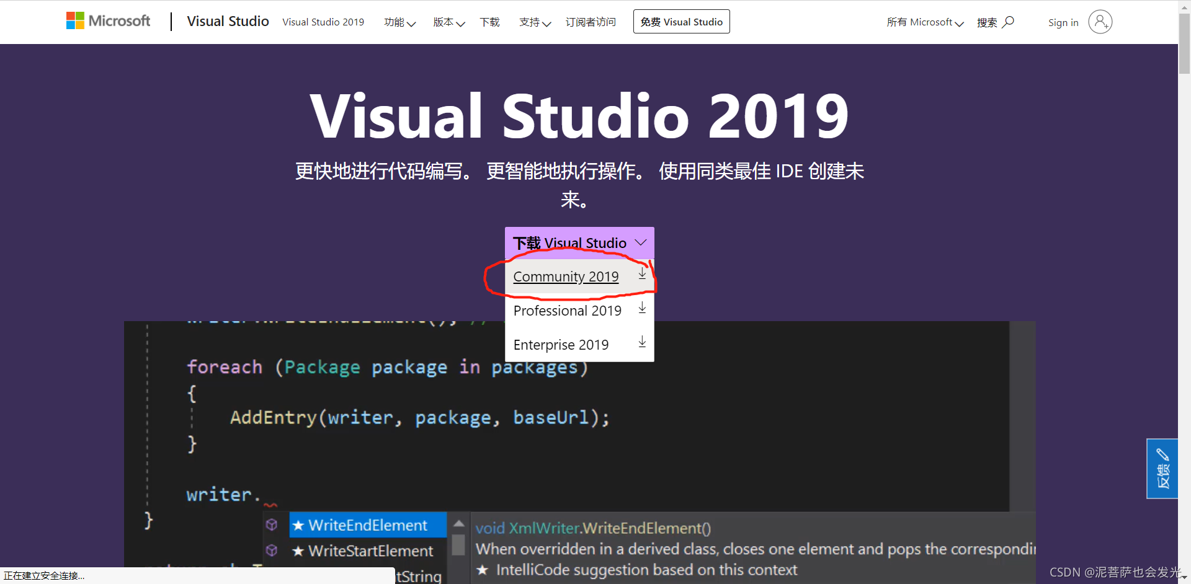Open the 订阅者访问 menu item

tap(590, 22)
